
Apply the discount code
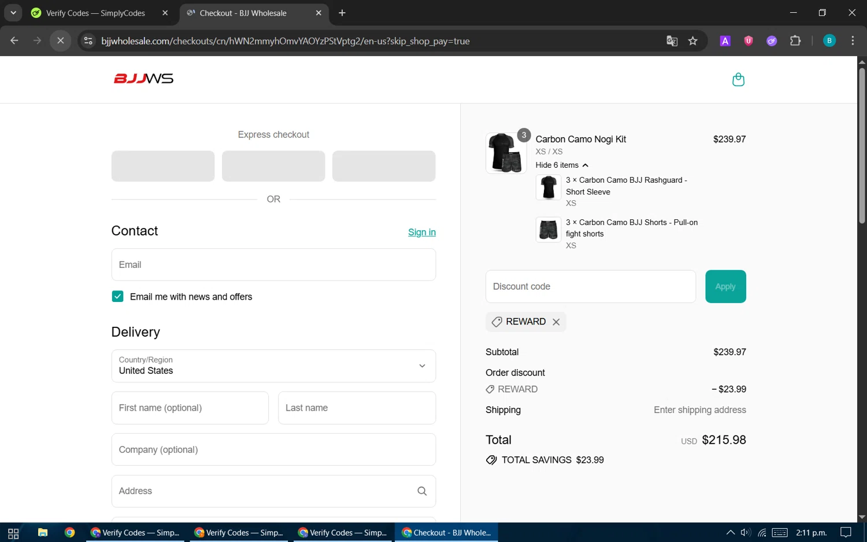point(725,286)
